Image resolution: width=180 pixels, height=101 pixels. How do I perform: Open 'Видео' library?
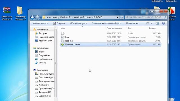click(x=41, y=52)
